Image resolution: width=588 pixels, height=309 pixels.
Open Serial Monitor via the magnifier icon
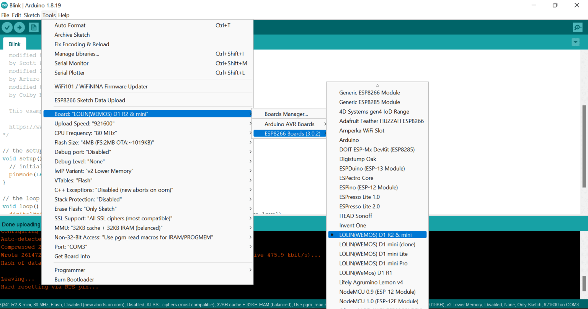[577, 27]
